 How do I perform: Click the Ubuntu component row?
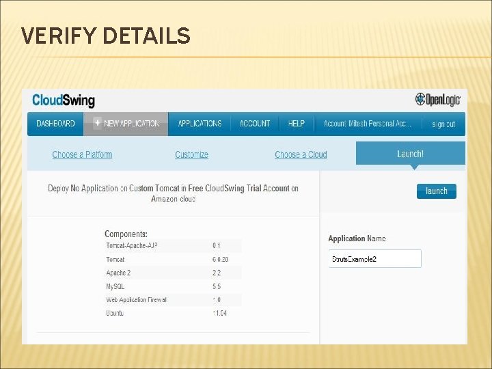(x=173, y=313)
